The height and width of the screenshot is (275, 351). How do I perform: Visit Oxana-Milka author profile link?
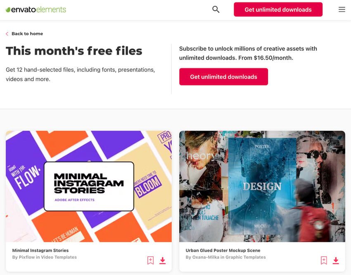tap(206, 257)
